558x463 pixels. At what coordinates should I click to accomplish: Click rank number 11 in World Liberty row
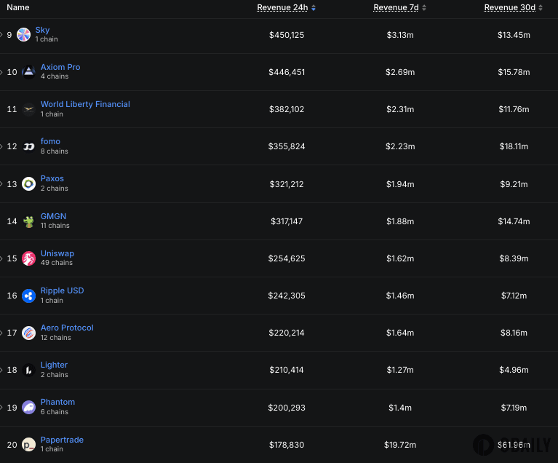(12, 109)
